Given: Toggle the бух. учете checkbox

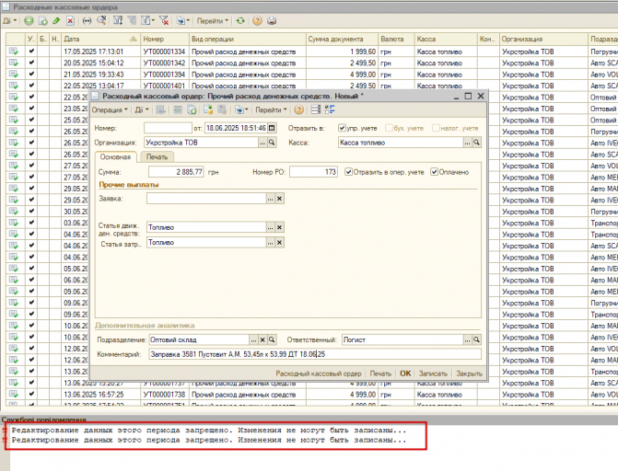Looking at the screenshot, I should pos(389,128).
